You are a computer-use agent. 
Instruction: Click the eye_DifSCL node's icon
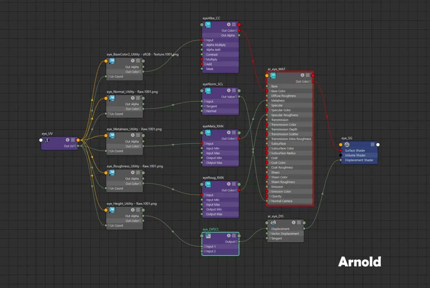208,236
